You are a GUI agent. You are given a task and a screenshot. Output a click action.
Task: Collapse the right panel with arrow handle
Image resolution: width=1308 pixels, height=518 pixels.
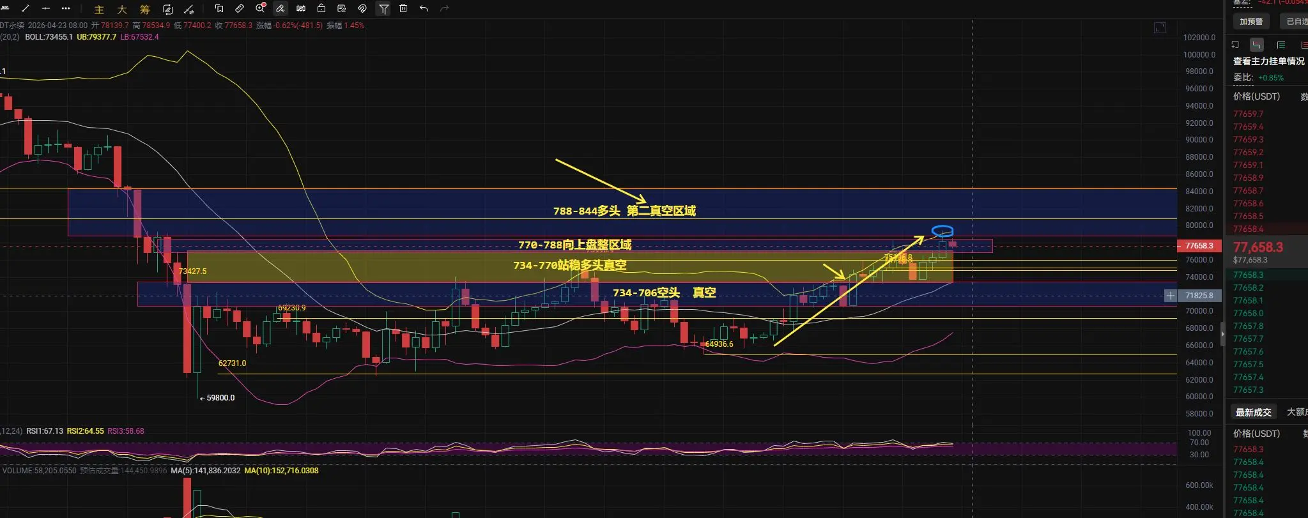(1223, 333)
